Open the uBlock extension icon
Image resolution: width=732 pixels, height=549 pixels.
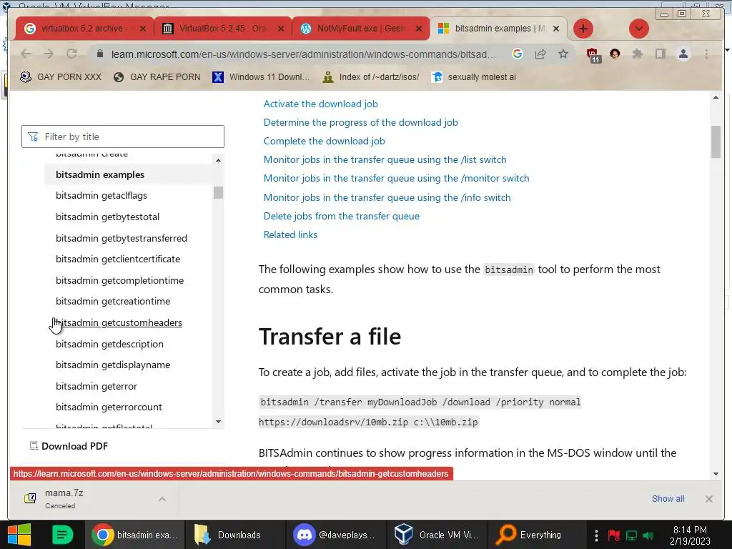point(593,55)
